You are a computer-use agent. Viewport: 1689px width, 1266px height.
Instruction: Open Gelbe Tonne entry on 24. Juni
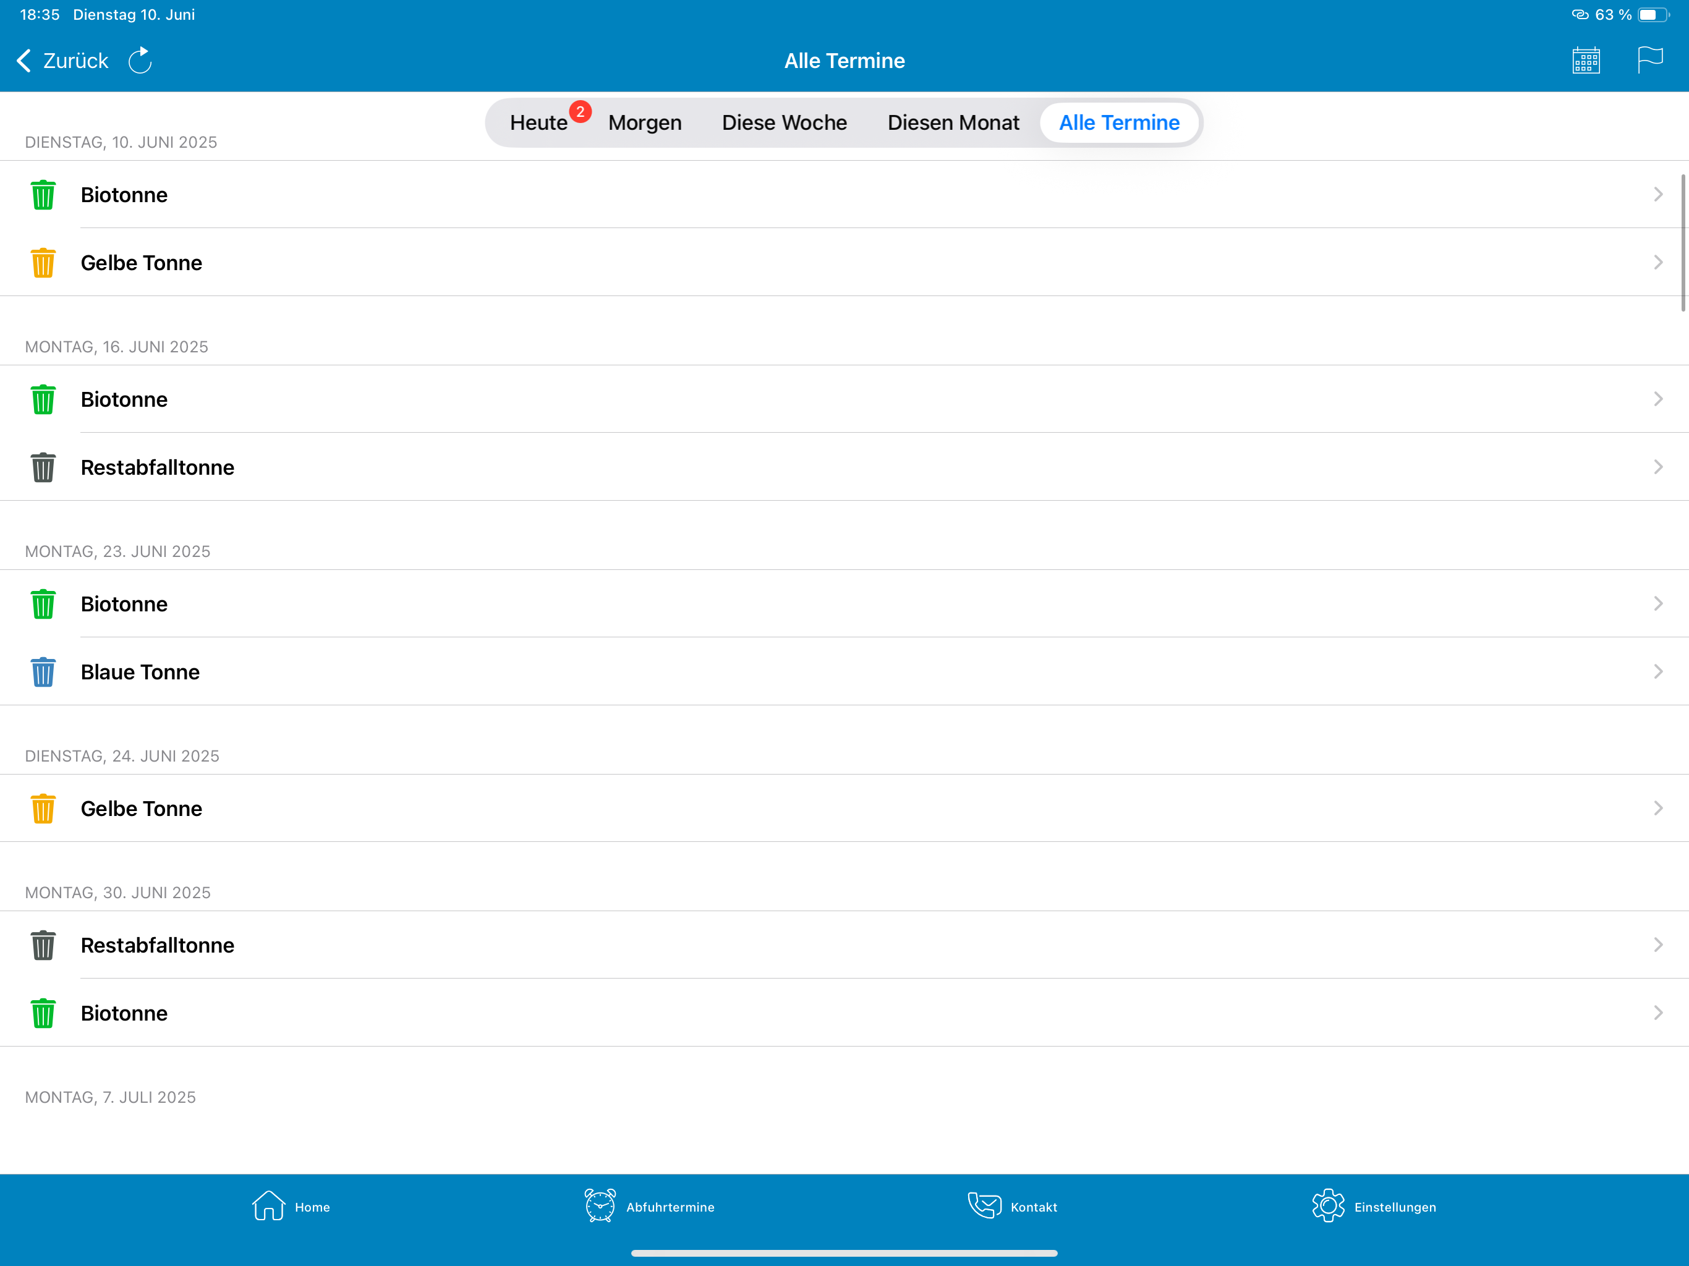[x=845, y=808]
